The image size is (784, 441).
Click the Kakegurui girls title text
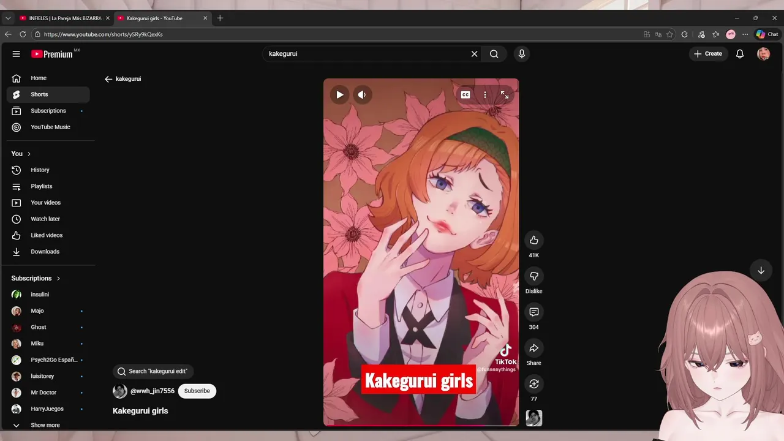click(140, 411)
